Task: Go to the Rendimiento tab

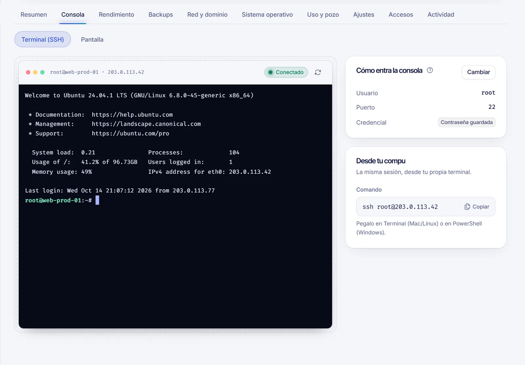Action: point(116,14)
